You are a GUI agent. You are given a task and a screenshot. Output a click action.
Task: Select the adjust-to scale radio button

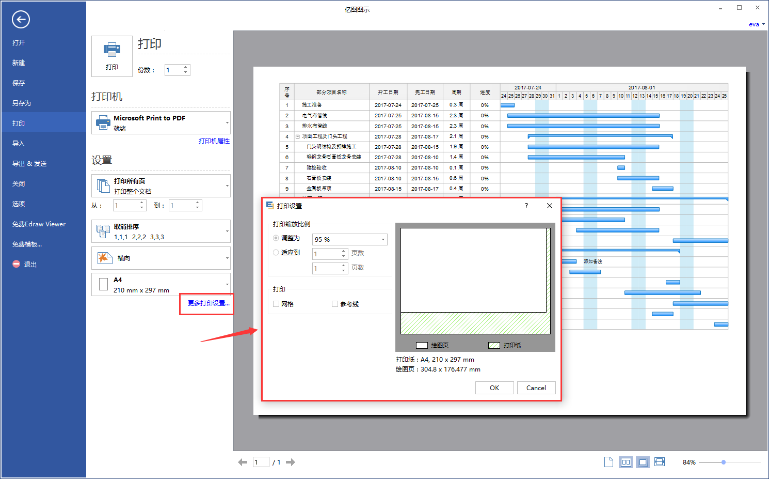276,238
